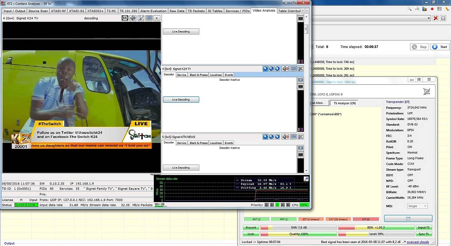Open the Input / Output tab
The image size is (451, 246).
15,11
